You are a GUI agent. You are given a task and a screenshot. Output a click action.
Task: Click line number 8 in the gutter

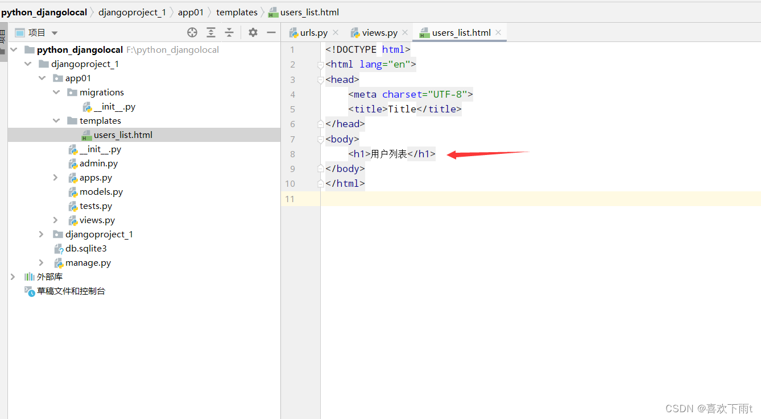[292, 154]
